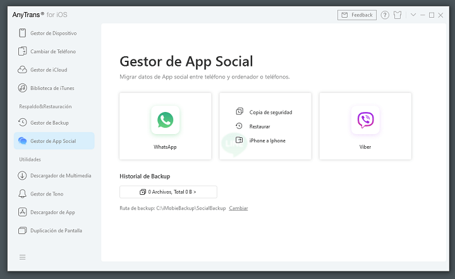Click the App Store icon in sidebar
The height and width of the screenshot is (279, 455).
pos(22,212)
